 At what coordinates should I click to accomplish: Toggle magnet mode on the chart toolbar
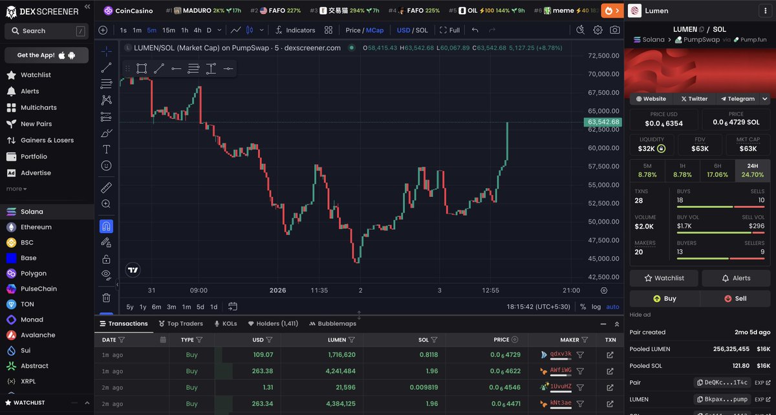click(x=107, y=227)
